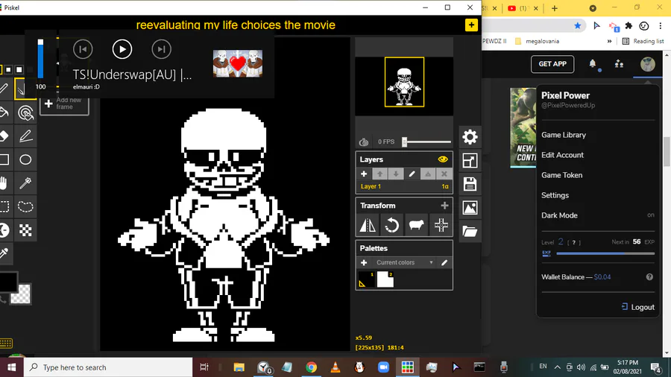Open Google Chrome from taskbar
The height and width of the screenshot is (377, 671).
tap(311, 367)
